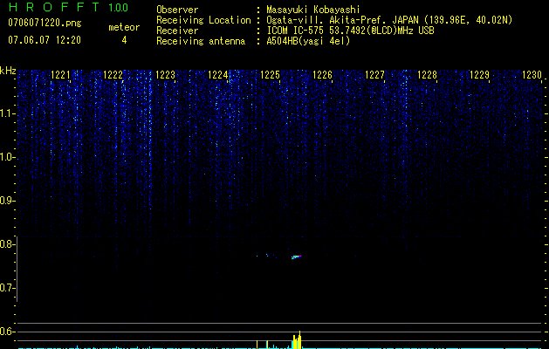Click the 1.0 kHz frequency axis label
Image resolution: width=549 pixels, height=349 pixels.
click(8, 157)
